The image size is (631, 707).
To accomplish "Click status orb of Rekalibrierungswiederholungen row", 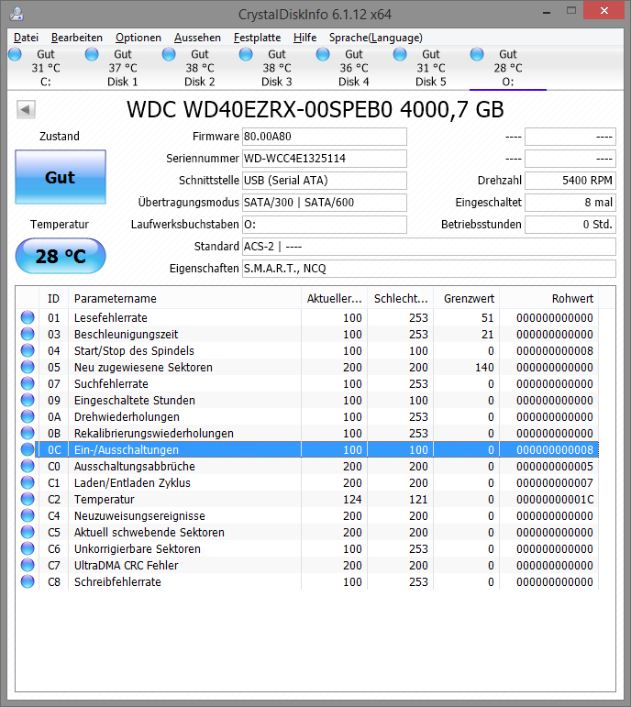I will 28,434.
